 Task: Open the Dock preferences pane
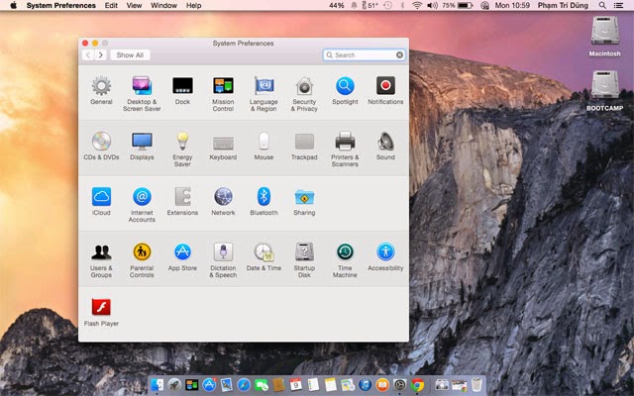pos(182,90)
